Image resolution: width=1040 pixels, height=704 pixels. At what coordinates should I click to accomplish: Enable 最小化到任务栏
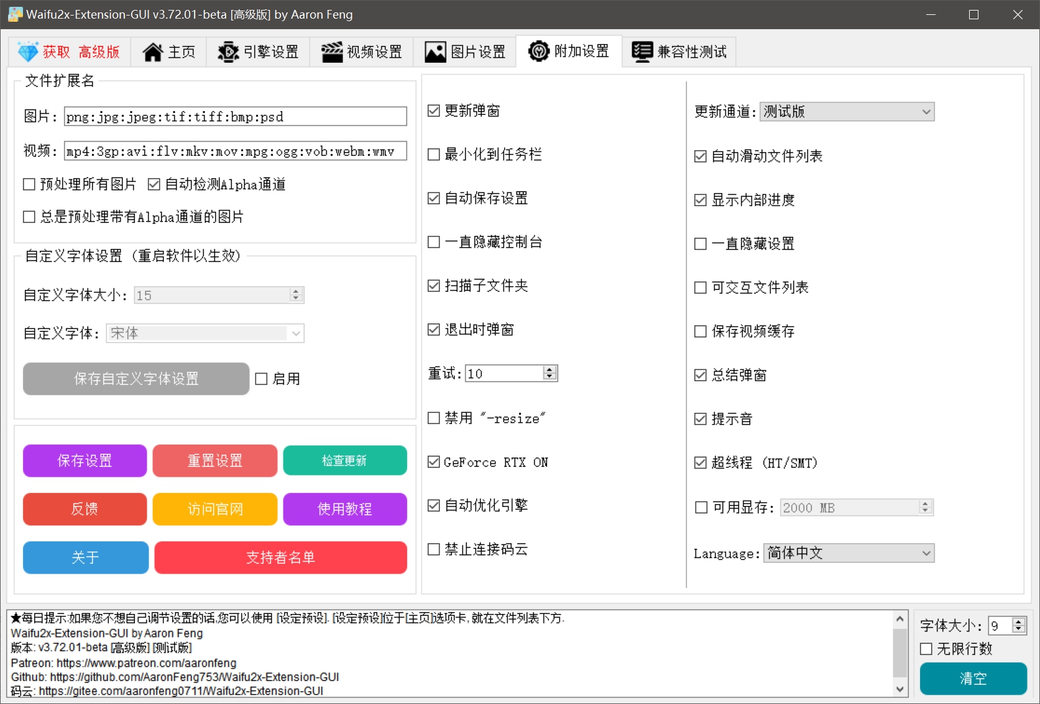pyautogui.click(x=485, y=154)
